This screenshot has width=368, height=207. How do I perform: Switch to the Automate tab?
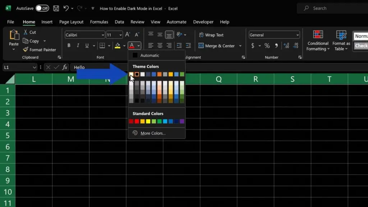176,22
